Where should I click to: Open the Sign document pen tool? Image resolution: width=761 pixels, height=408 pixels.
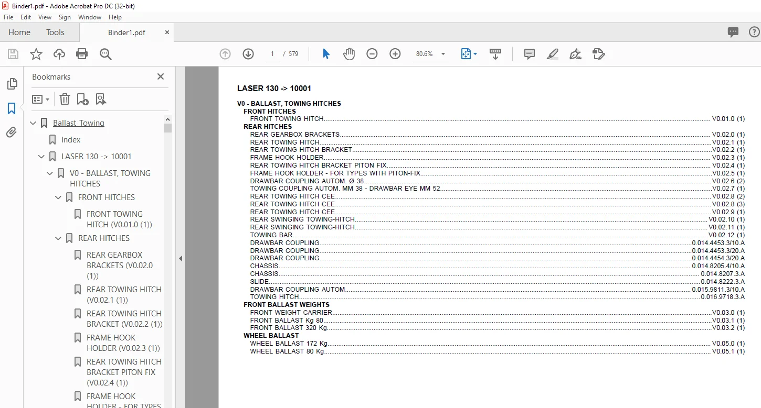click(x=575, y=54)
